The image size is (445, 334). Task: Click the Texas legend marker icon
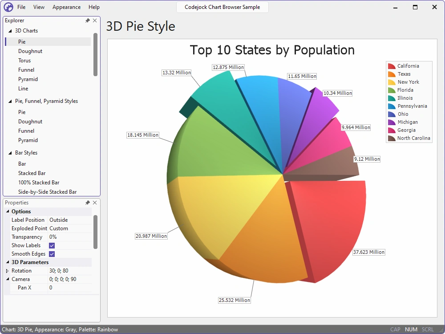point(392,74)
